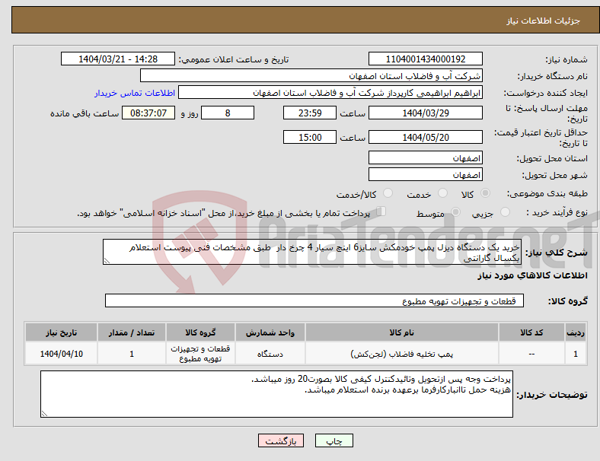Click the remaining time field 08:37:07
The width and height of the screenshot is (600, 461).
tap(148, 113)
